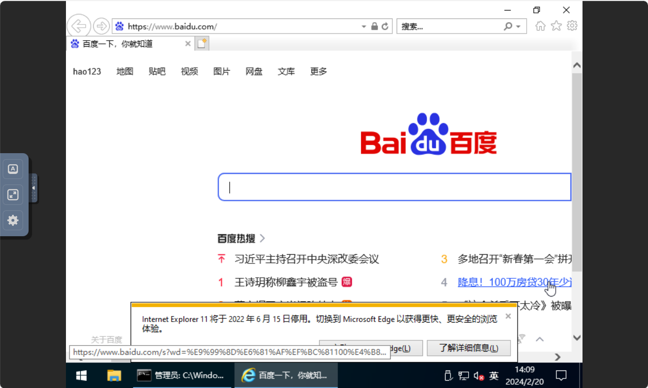Screen dimensions: 648x388
Task: Click the 了解详细信息 button
Action: pos(468,348)
